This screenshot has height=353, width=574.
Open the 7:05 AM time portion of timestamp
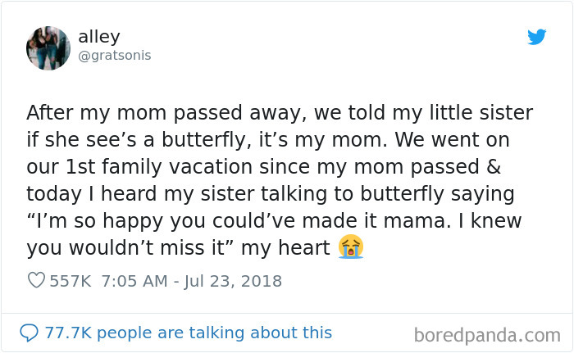click(x=134, y=281)
